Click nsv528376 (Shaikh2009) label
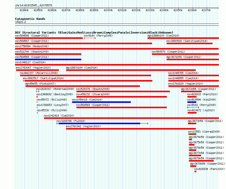 (93, 89)
